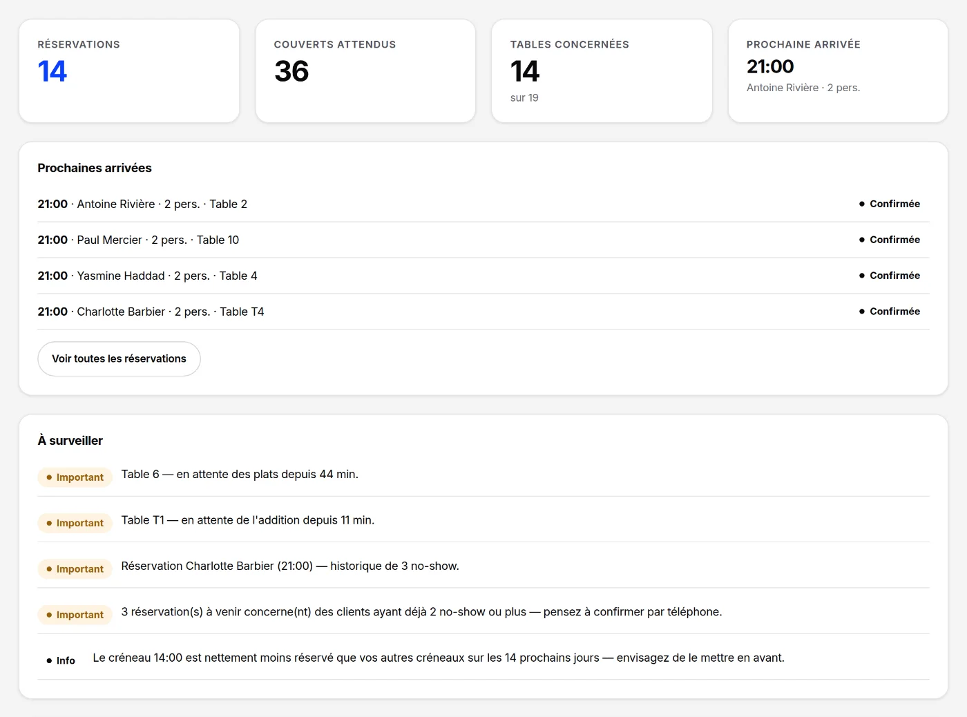Open Yasmine Haddad Table 4 reservation row
This screenshot has width=967, height=717.
483,276
